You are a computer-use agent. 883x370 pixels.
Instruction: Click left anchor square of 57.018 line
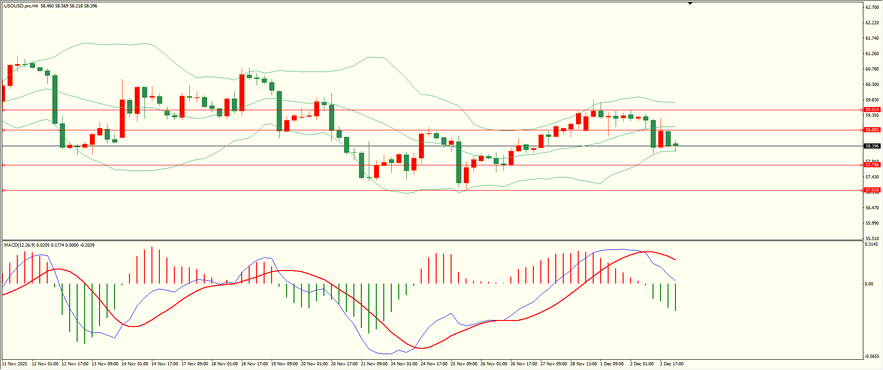pyautogui.click(x=4, y=190)
